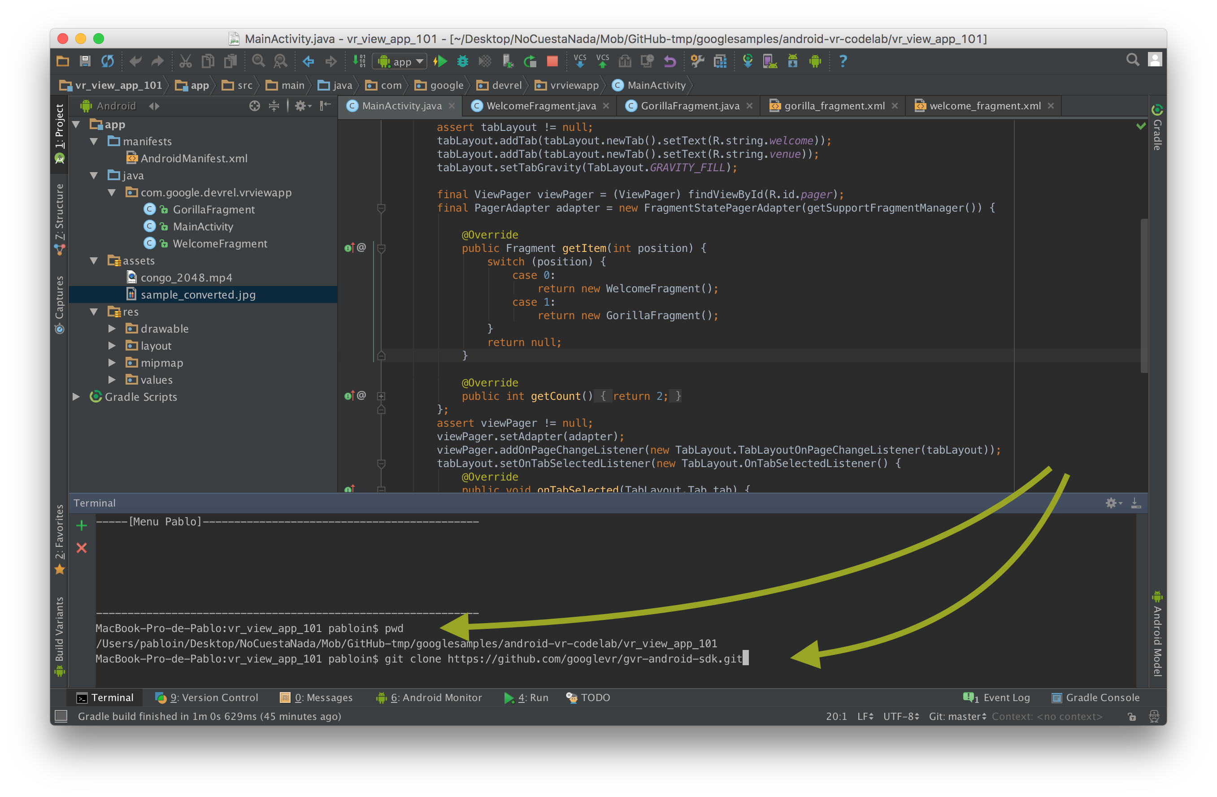Click the Copy toolbar icon
Image resolution: width=1217 pixels, height=797 pixels.
(208, 61)
